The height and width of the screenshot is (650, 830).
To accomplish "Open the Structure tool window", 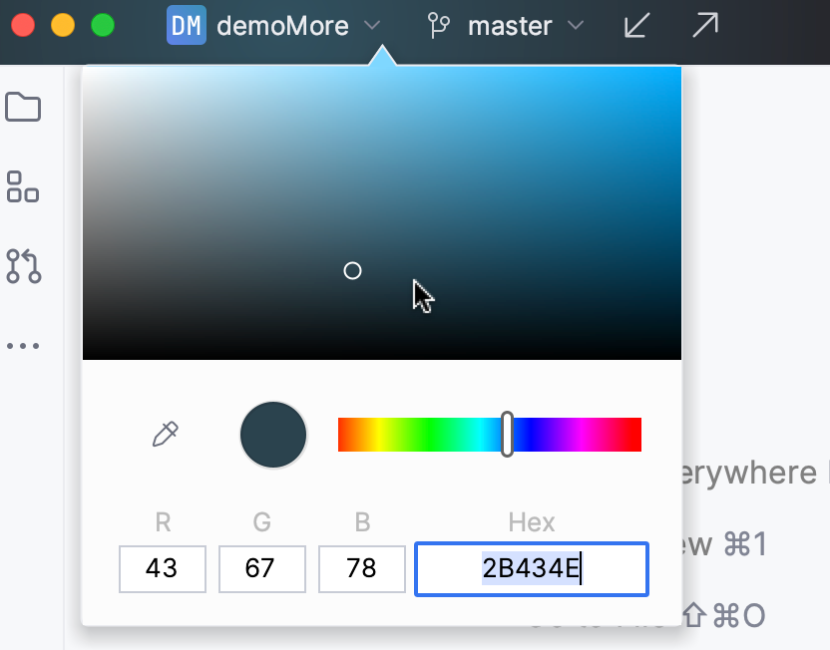I will click(22, 187).
